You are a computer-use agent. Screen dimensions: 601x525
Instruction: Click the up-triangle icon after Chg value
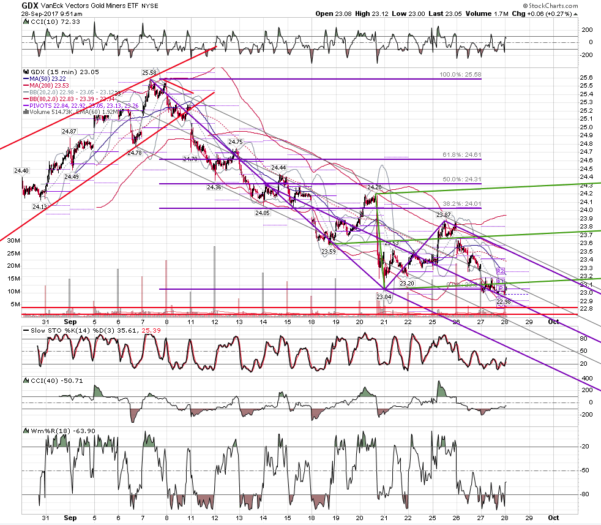pyautogui.click(x=576, y=14)
